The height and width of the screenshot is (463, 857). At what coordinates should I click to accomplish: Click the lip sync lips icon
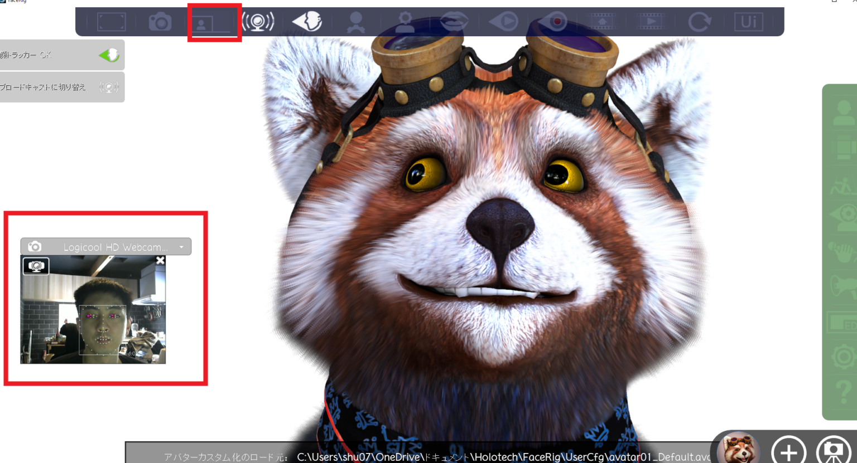coord(454,22)
